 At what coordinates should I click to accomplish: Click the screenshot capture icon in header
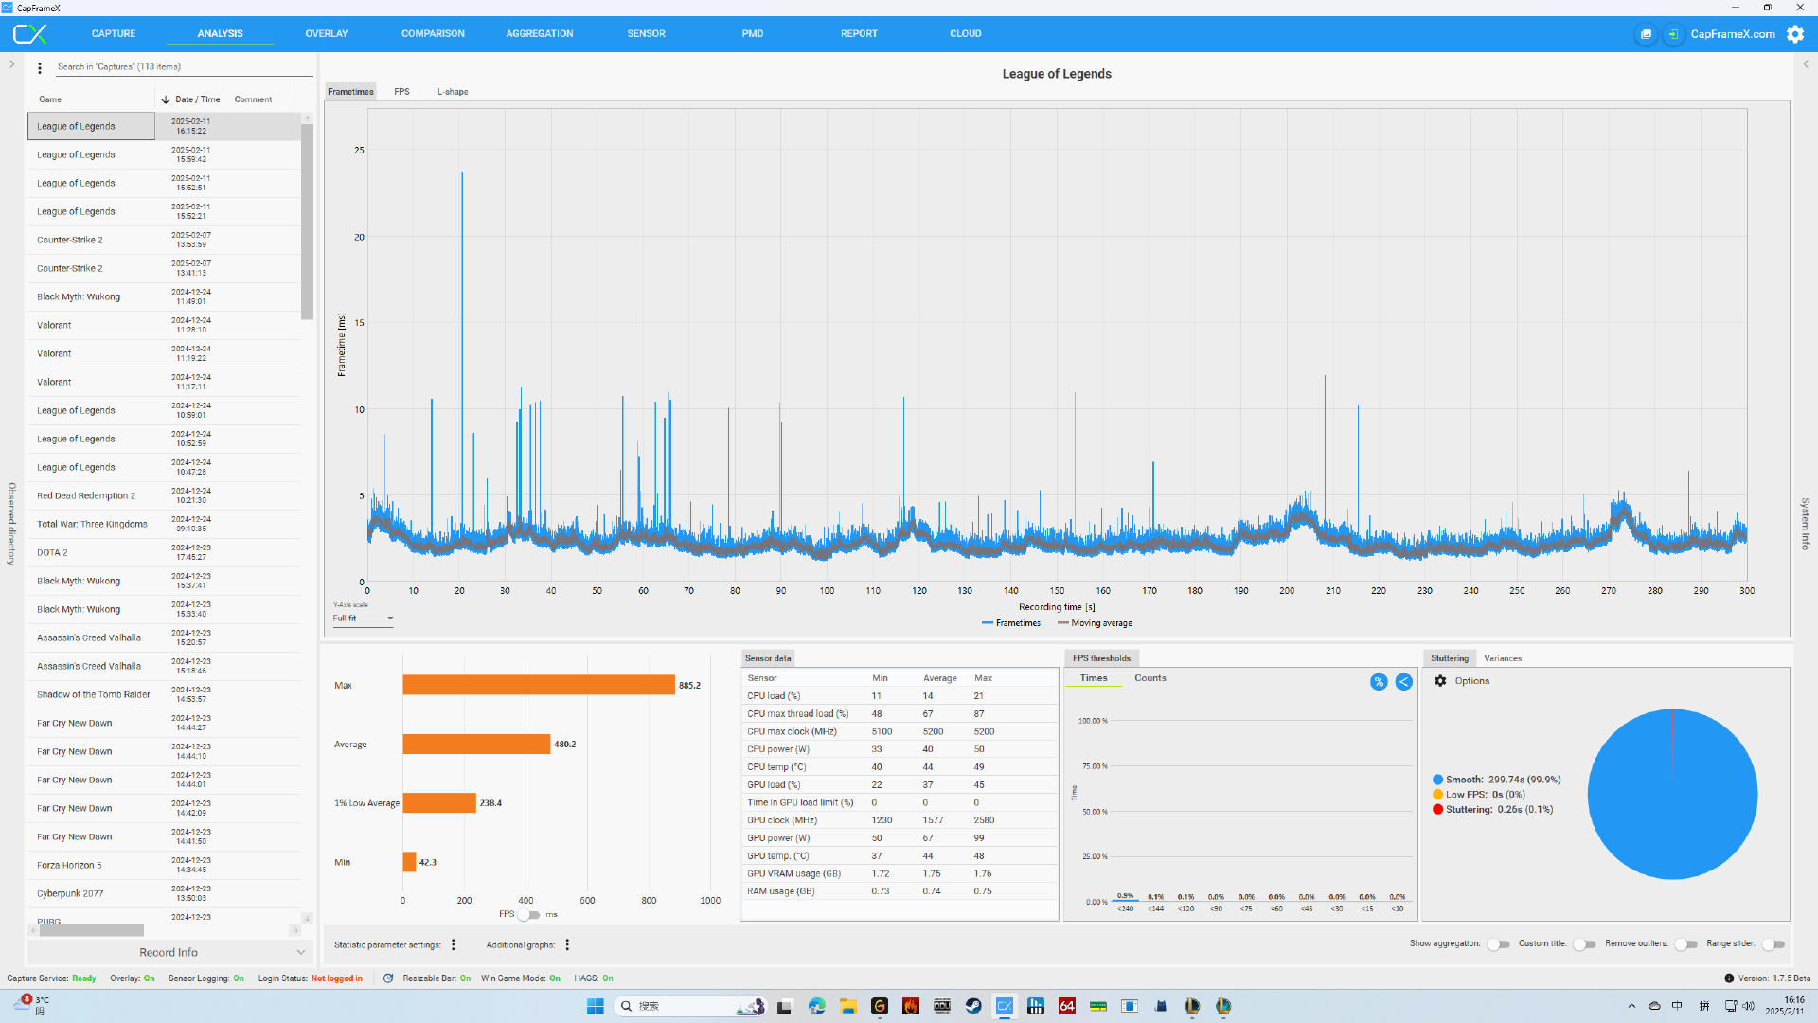[x=1646, y=34]
